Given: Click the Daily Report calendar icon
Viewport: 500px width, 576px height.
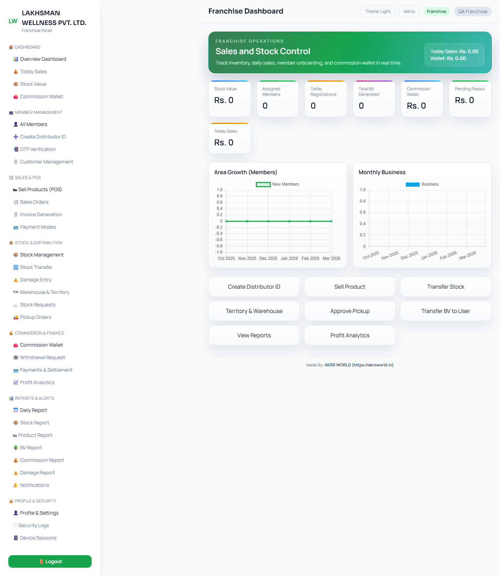Looking at the screenshot, I should coord(16,410).
